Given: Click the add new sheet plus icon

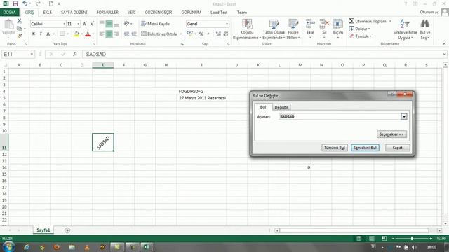Looking at the screenshot, I should click(67, 230).
